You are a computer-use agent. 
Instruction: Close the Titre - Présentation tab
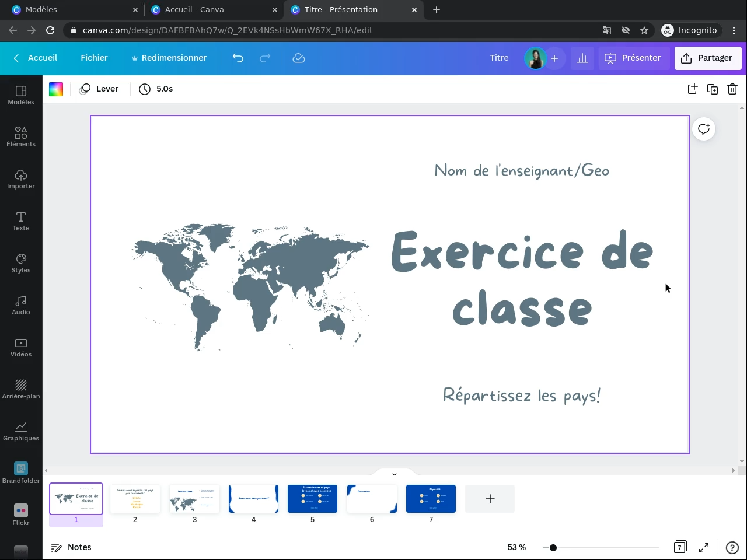pyautogui.click(x=414, y=9)
